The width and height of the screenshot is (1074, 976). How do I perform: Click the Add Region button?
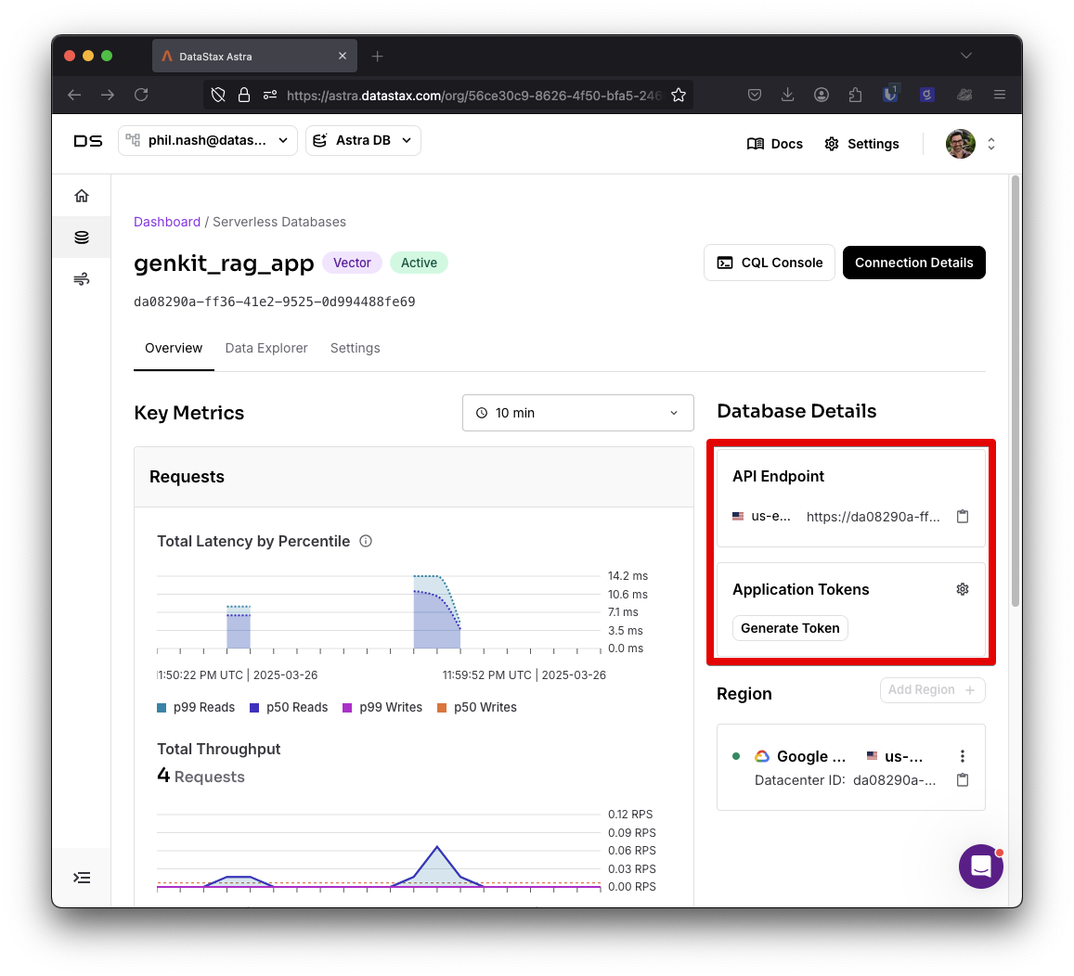click(932, 690)
